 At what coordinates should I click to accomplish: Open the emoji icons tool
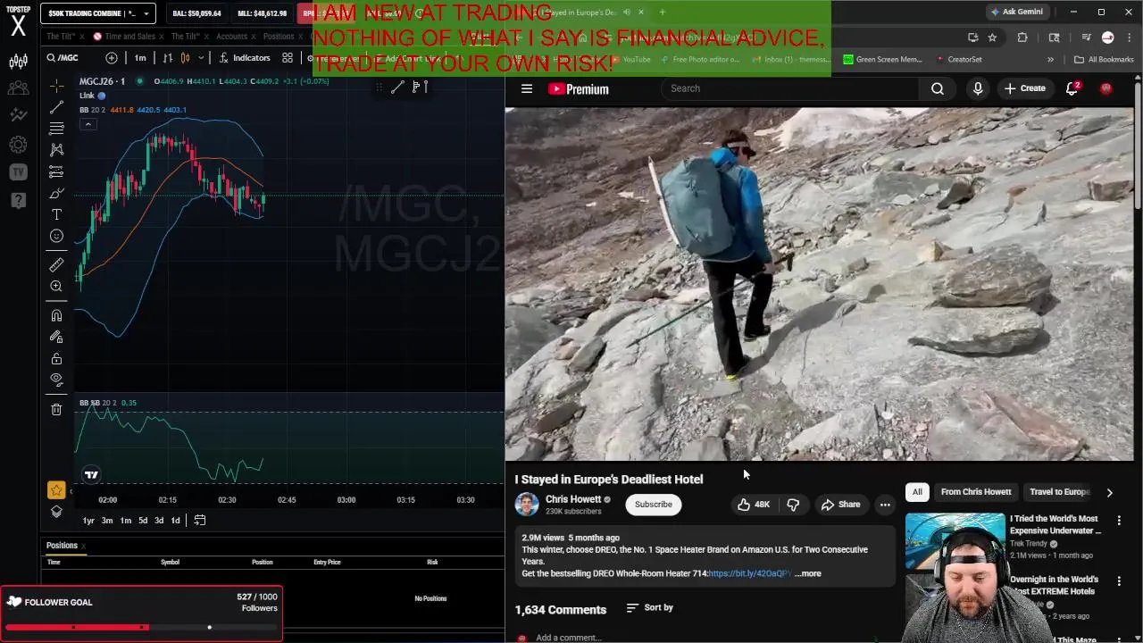(56, 236)
